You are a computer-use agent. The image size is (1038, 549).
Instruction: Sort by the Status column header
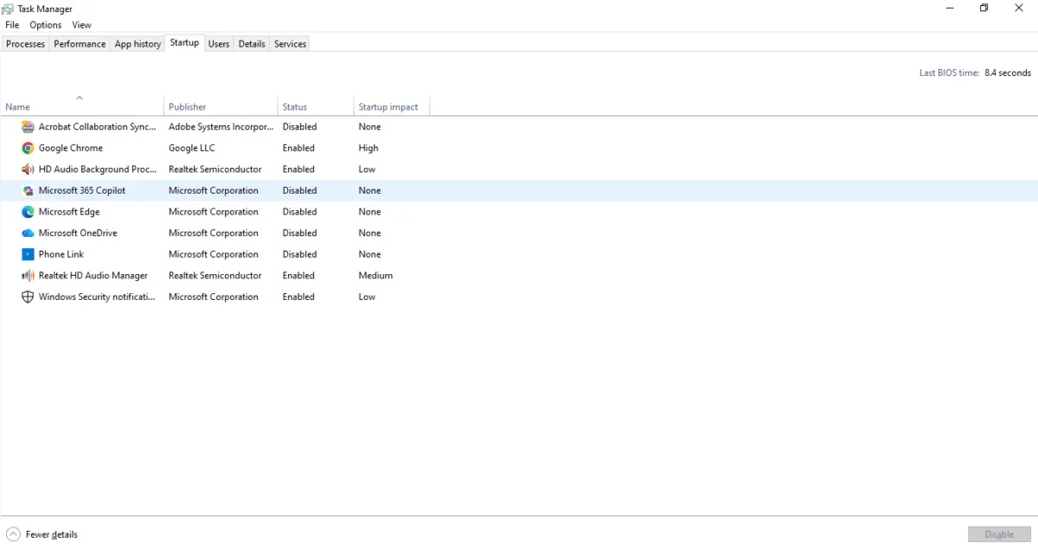pos(316,105)
